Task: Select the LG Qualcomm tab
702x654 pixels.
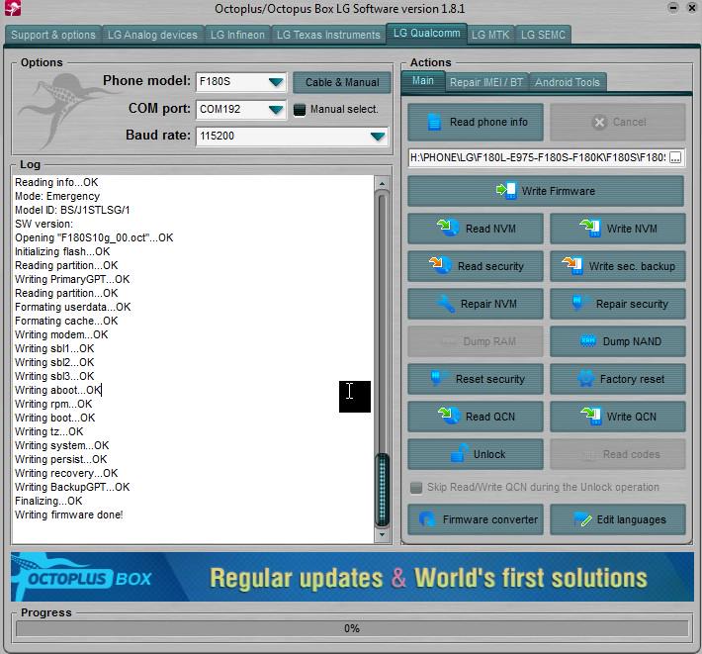Action: pos(427,34)
